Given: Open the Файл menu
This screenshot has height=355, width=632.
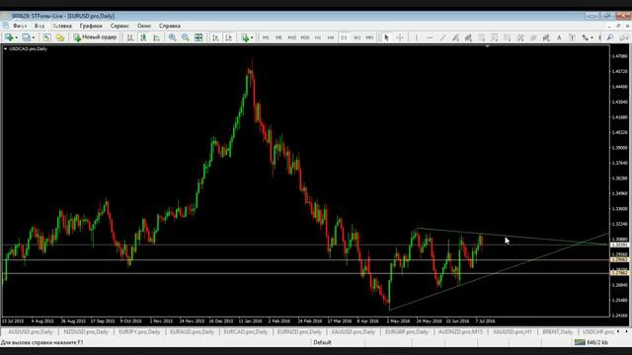Looking at the screenshot, I should point(20,26).
